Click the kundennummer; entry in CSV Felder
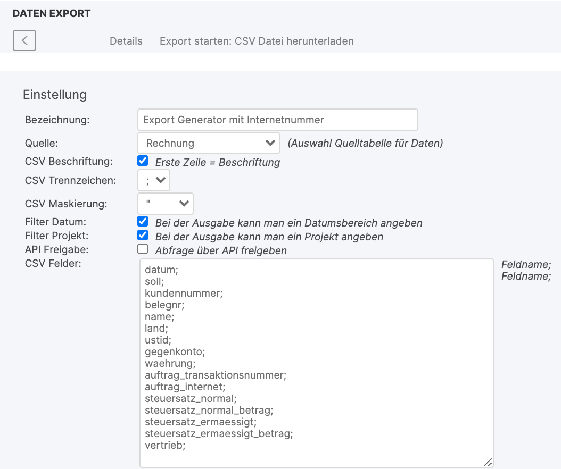This screenshot has width=561, height=469. (x=184, y=293)
